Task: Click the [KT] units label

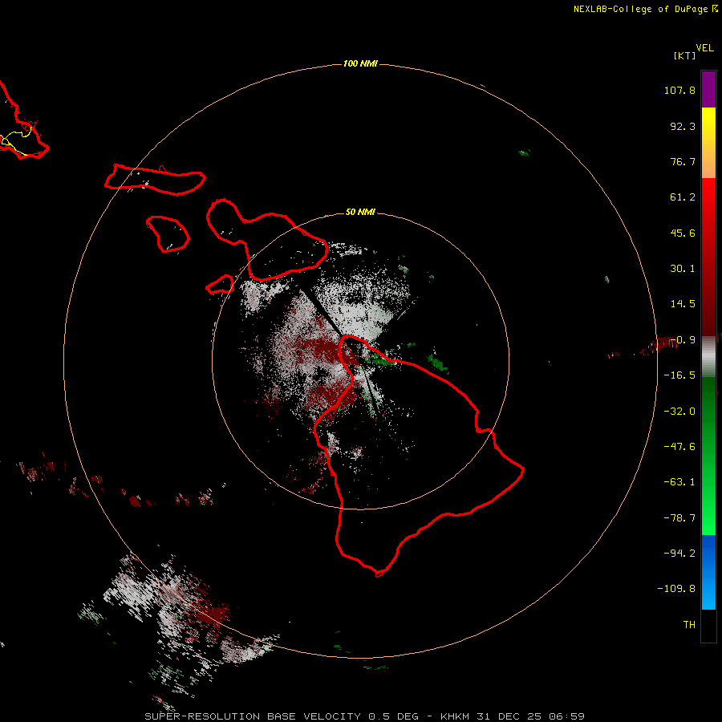Action: [685, 55]
